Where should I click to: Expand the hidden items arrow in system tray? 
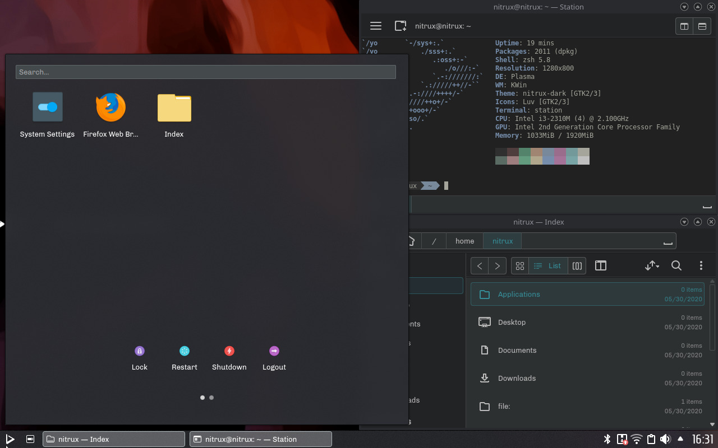[x=680, y=439]
